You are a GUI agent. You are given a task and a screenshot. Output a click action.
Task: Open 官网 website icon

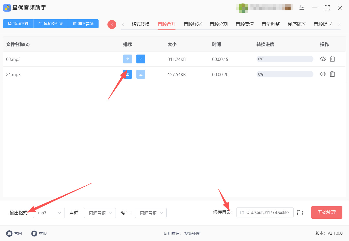(x=9, y=233)
